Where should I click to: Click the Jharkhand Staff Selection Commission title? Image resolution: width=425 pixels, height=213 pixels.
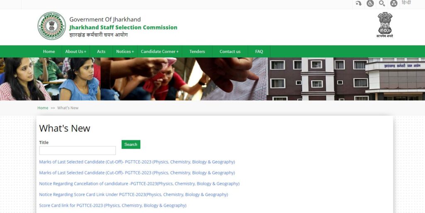(123, 27)
